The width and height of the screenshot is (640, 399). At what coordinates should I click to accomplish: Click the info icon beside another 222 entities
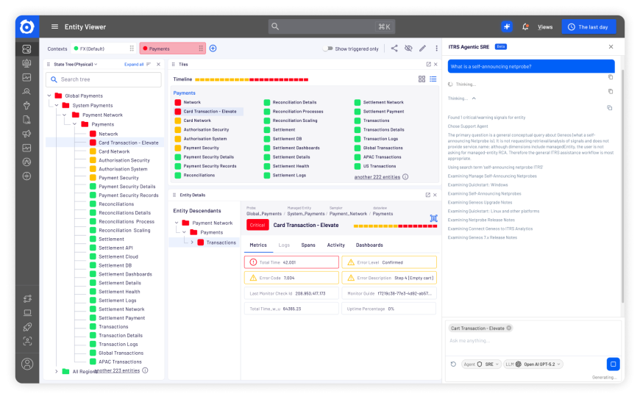[x=405, y=177]
